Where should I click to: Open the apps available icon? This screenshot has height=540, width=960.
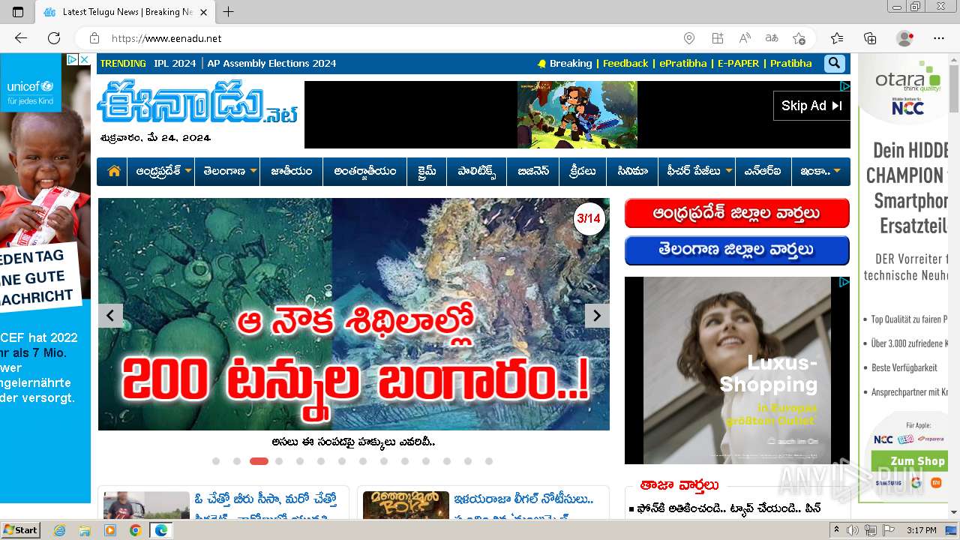(x=718, y=38)
